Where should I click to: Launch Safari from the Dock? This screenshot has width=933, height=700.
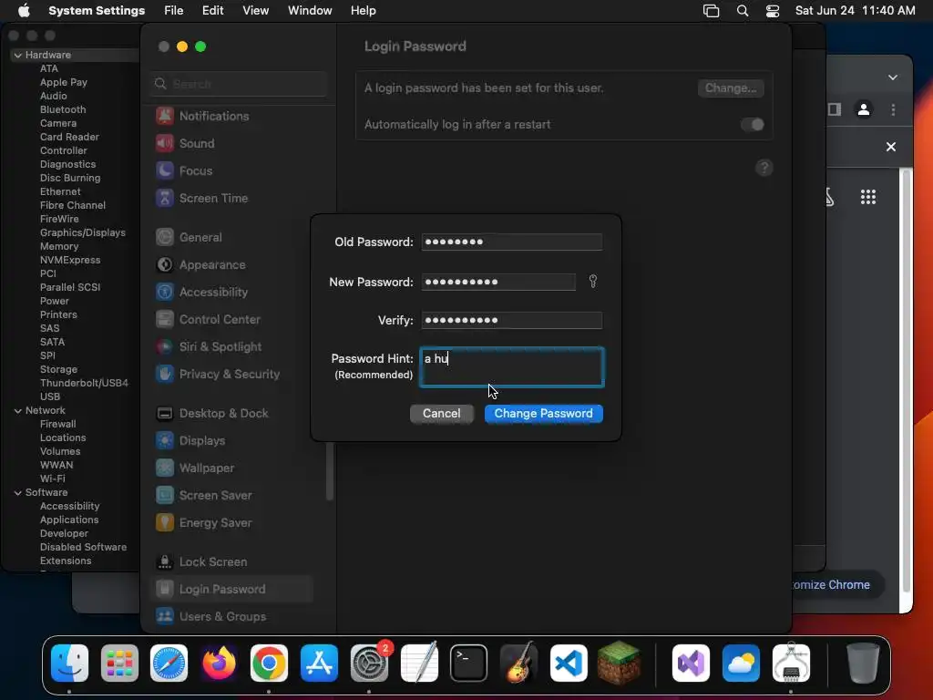[169, 663]
